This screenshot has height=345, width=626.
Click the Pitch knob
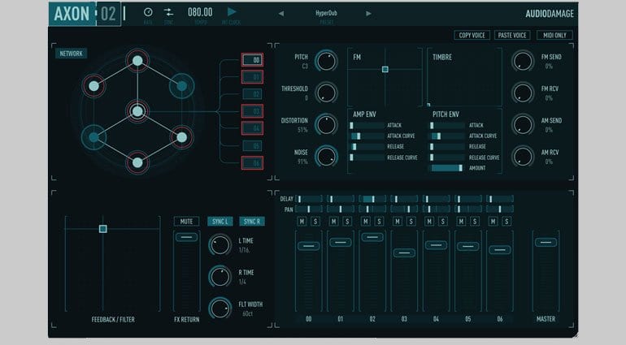click(326, 61)
